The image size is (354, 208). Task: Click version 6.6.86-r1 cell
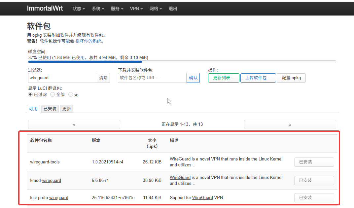(100, 181)
